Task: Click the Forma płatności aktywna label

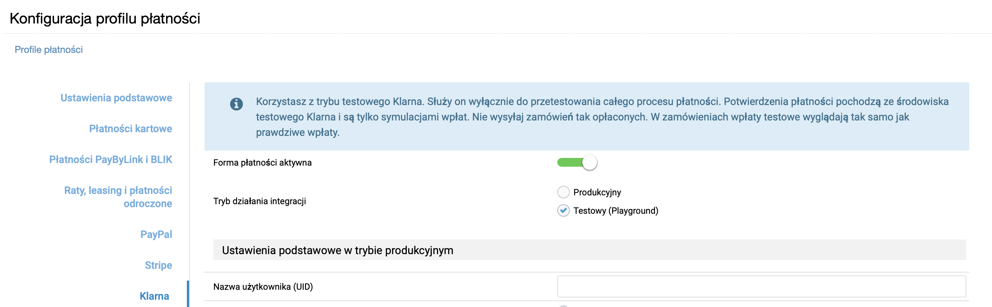Action: 262,163
